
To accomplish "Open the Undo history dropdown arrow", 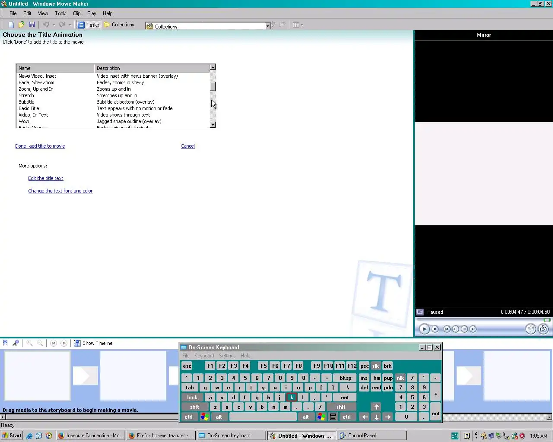I will click(54, 25).
